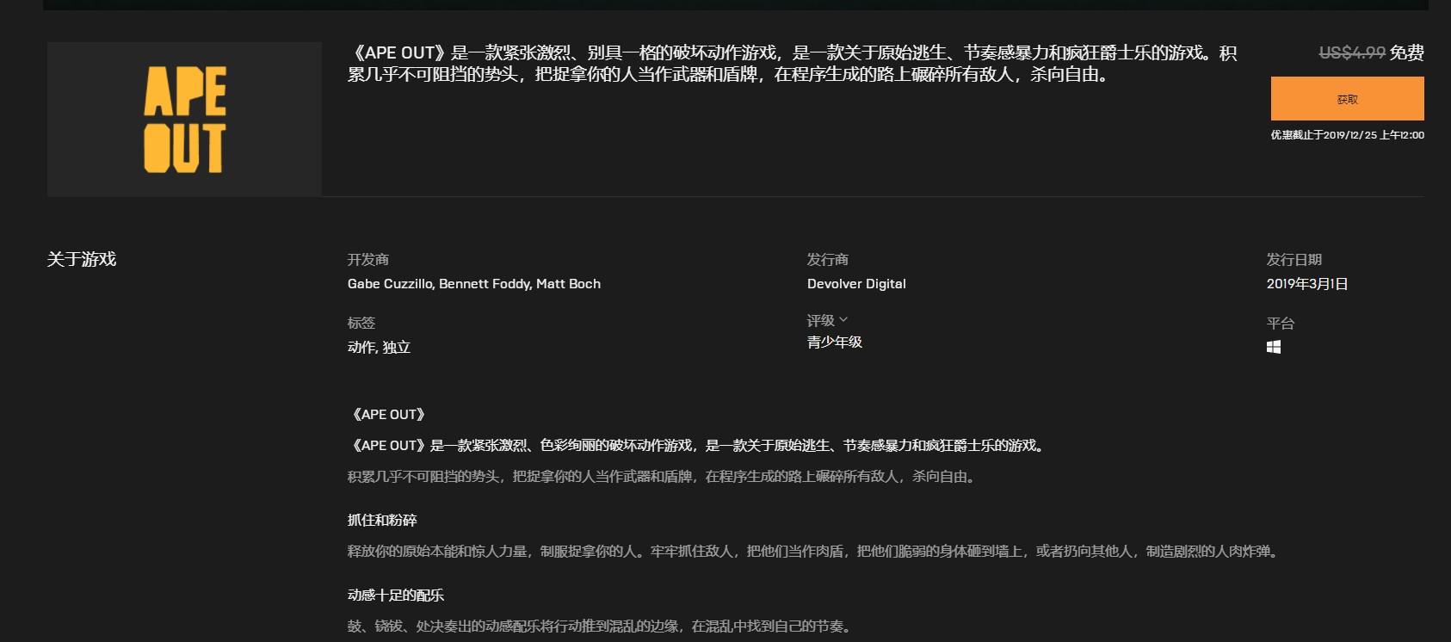Click the Windows platform icon
1451x642 pixels.
[1274, 347]
